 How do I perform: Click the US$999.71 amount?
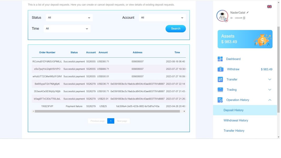pyautogui.click(x=103, y=69)
